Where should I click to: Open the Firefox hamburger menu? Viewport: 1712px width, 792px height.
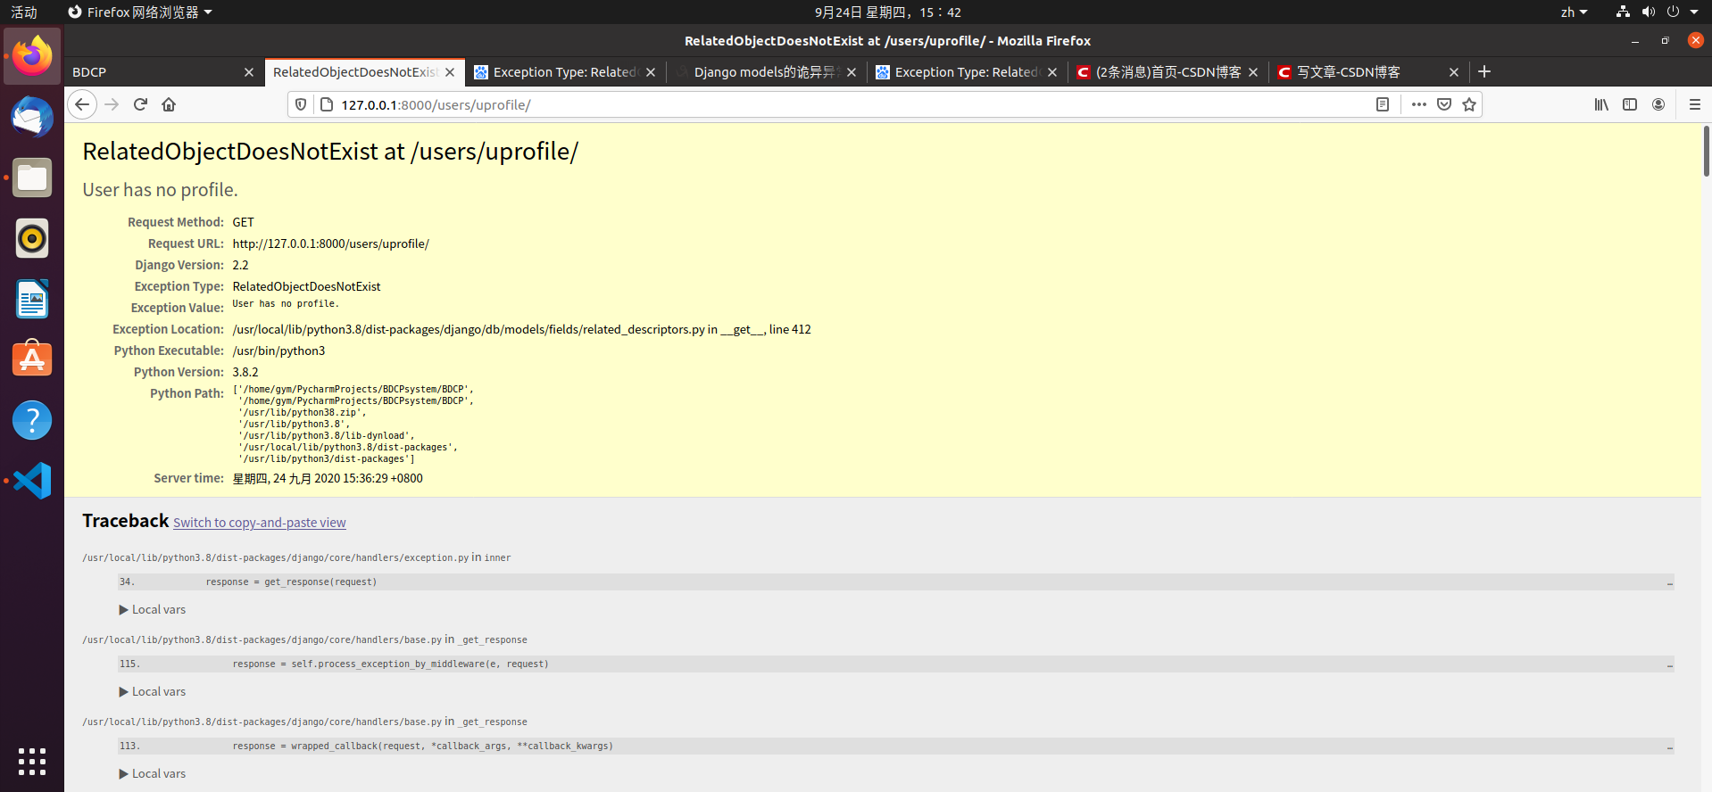1695,104
